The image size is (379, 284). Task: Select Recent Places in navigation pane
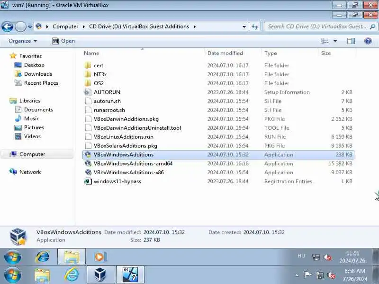pos(41,83)
